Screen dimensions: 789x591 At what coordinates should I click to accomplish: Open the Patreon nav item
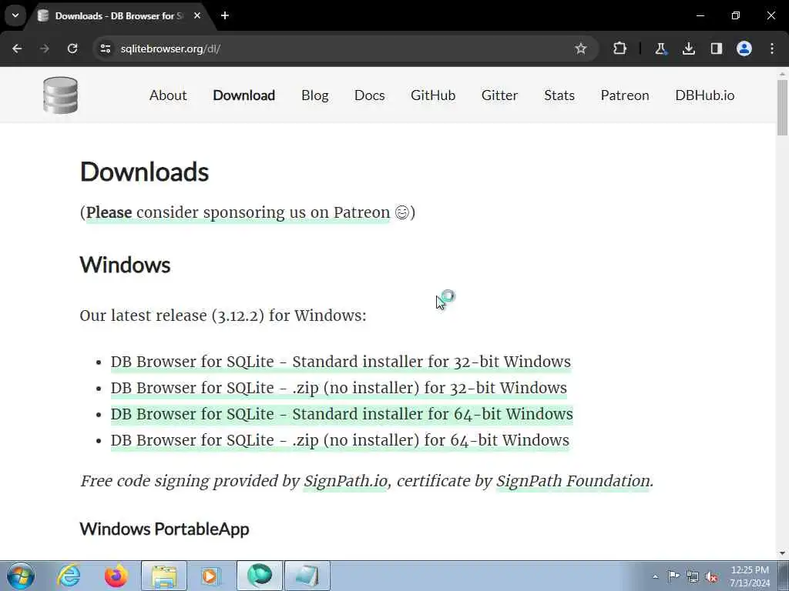[x=625, y=95]
